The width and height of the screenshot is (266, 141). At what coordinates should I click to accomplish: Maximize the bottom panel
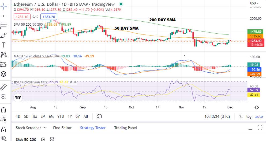pos(260,128)
